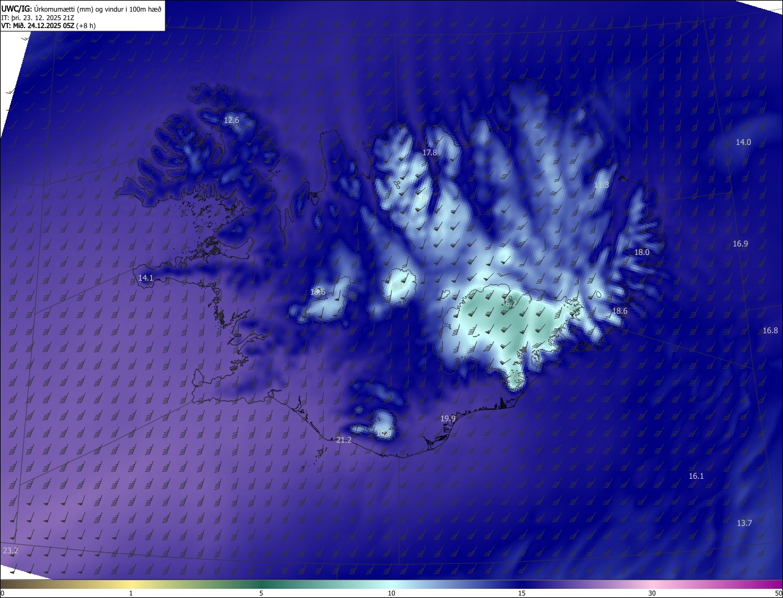This screenshot has height=598, width=783.
Task: Click the 16.8 value at the eastern edge
Action: pos(770,331)
